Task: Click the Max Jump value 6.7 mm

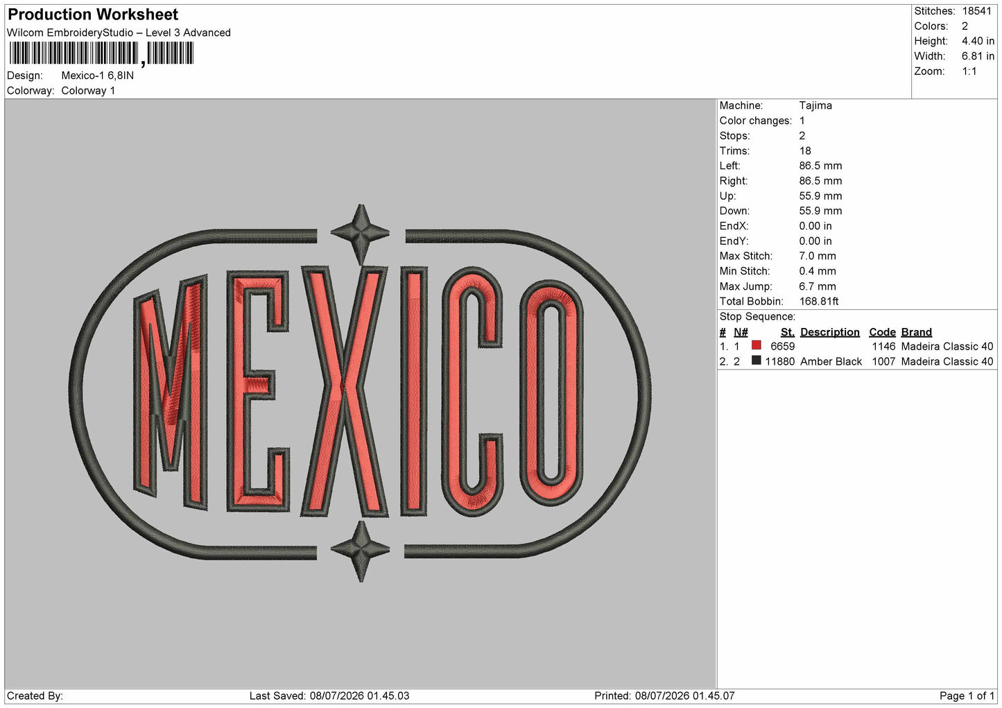Action: pos(818,286)
